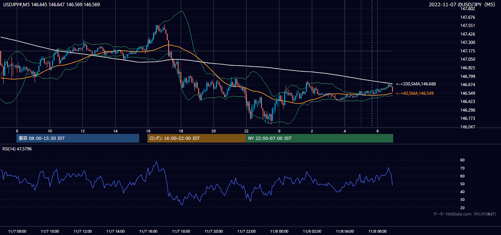Screen dimensions: 501x235
Task: Click the 11/7 12:00 bottom time label
Action: pyautogui.click(x=82, y=231)
